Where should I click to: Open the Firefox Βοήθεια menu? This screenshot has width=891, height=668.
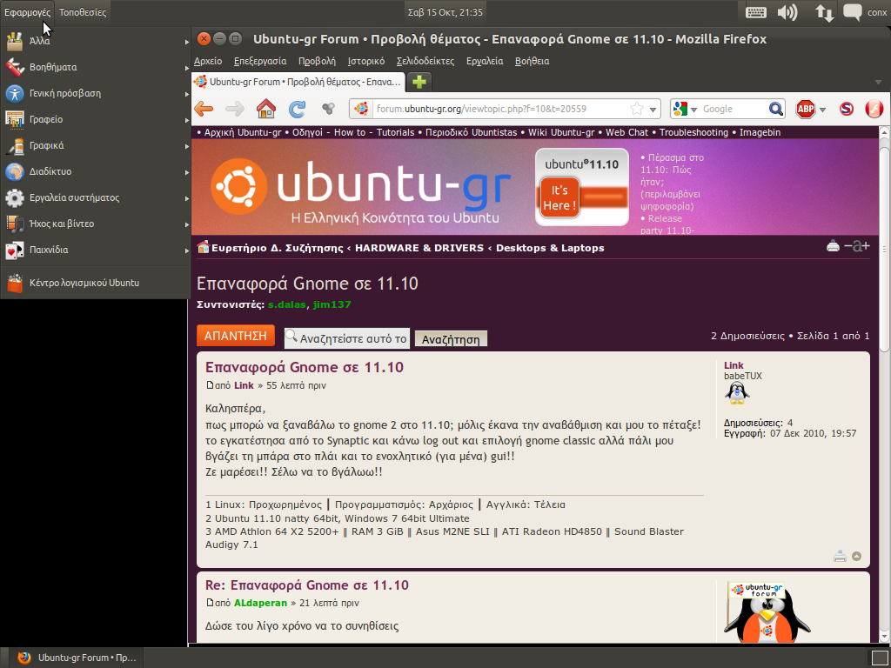coord(532,61)
